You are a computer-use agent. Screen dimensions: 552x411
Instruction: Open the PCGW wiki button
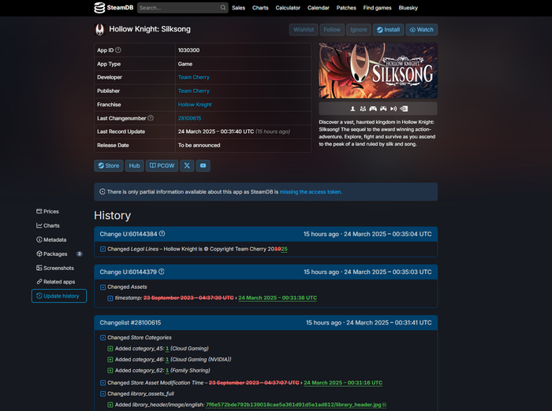162,165
